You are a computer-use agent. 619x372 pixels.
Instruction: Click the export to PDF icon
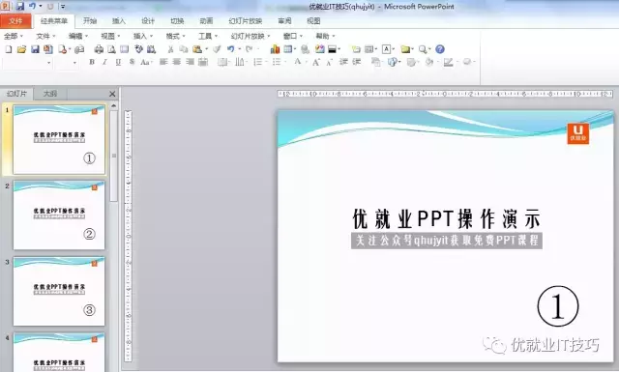tap(48, 49)
